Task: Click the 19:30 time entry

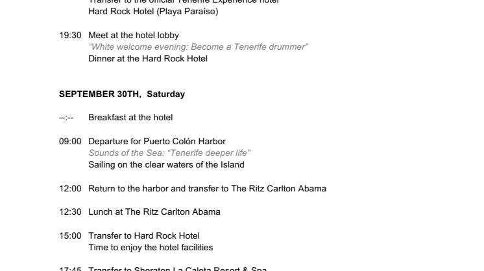Action: click(70, 36)
